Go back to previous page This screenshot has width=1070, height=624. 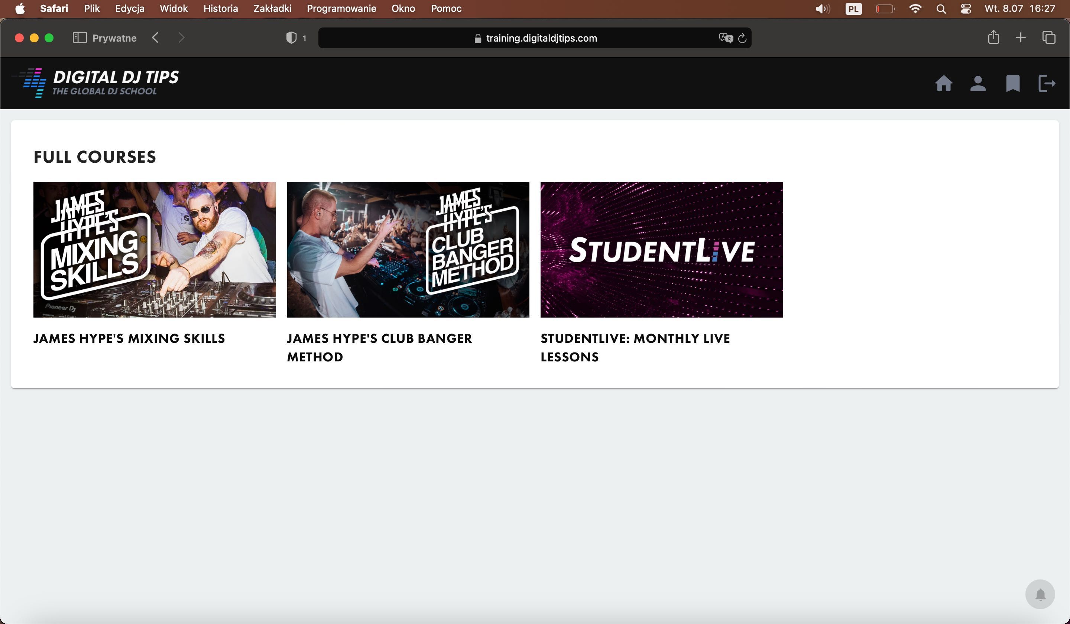point(155,38)
